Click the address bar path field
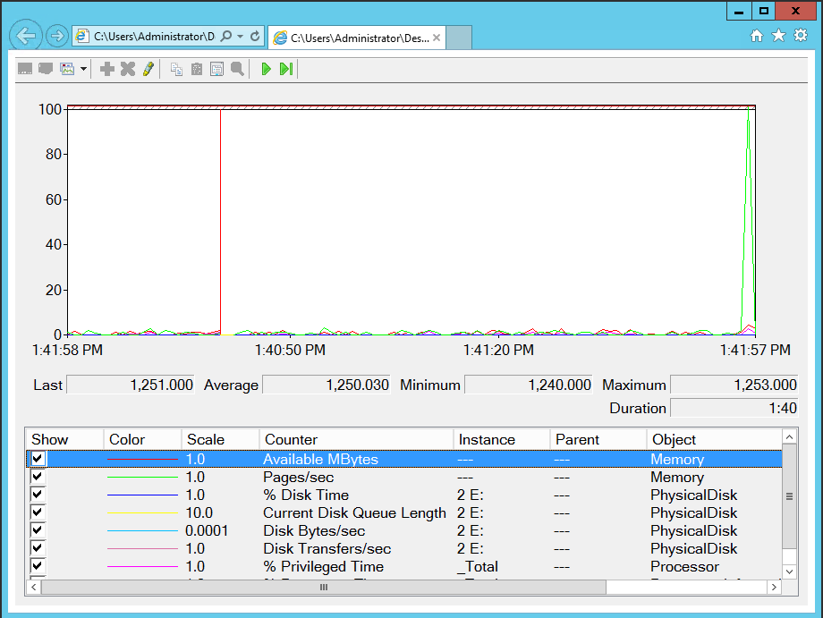Viewport: 823px width, 618px height. 154,36
